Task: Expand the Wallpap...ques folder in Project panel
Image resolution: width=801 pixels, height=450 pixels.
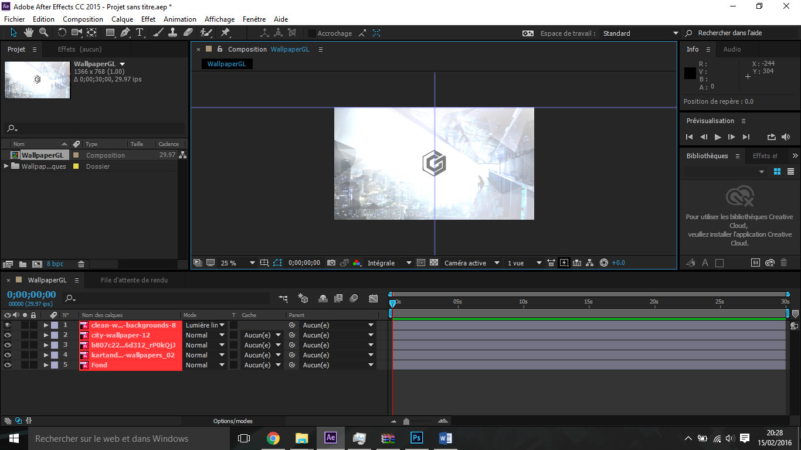Action: tap(6, 166)
